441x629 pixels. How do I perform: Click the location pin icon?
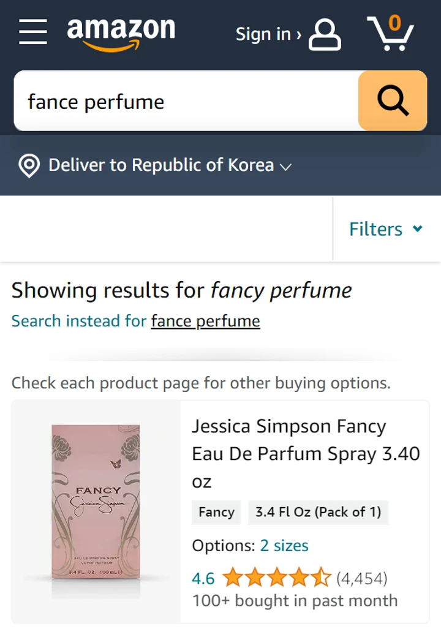(29, 165)
